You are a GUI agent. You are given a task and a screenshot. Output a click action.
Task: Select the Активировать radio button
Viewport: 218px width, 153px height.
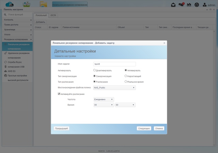click(126, 70)
